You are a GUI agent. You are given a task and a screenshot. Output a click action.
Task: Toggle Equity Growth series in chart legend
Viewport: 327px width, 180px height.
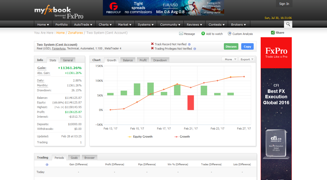click(140, 137)
